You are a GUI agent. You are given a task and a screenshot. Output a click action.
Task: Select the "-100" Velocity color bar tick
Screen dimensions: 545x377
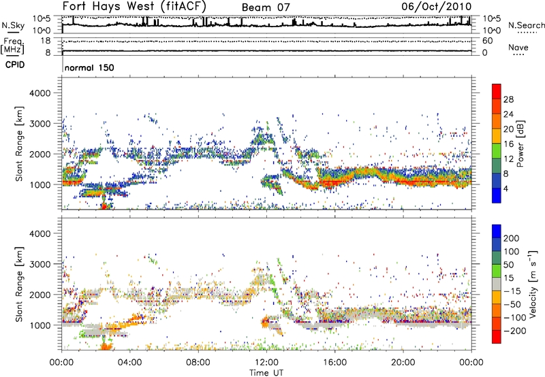[x=515, y=317]
